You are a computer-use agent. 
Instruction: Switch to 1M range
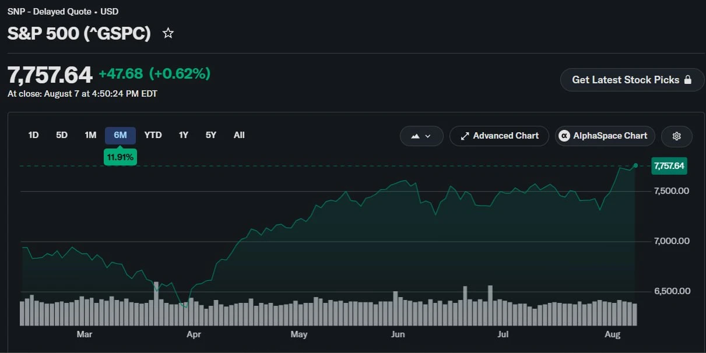90,135
